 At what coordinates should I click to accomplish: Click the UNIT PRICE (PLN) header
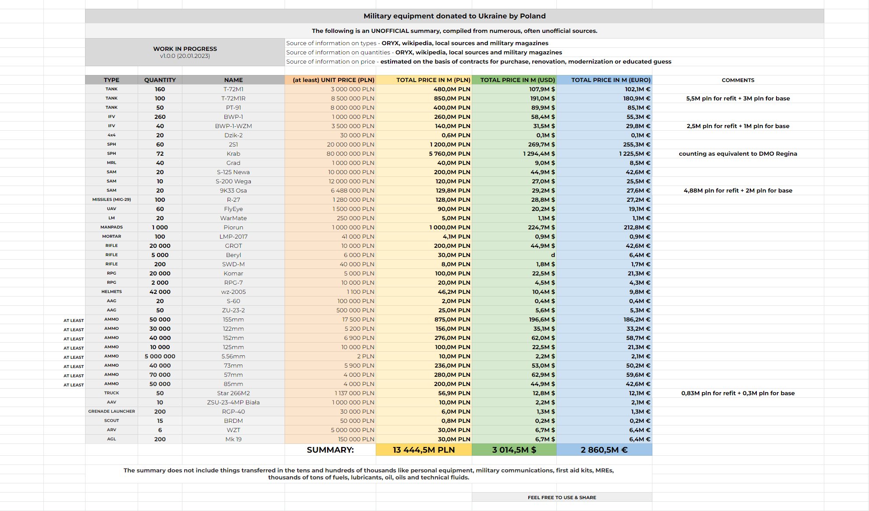click(x=330, y=80)
